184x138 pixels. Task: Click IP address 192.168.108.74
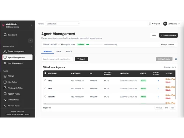click(77, 89)
